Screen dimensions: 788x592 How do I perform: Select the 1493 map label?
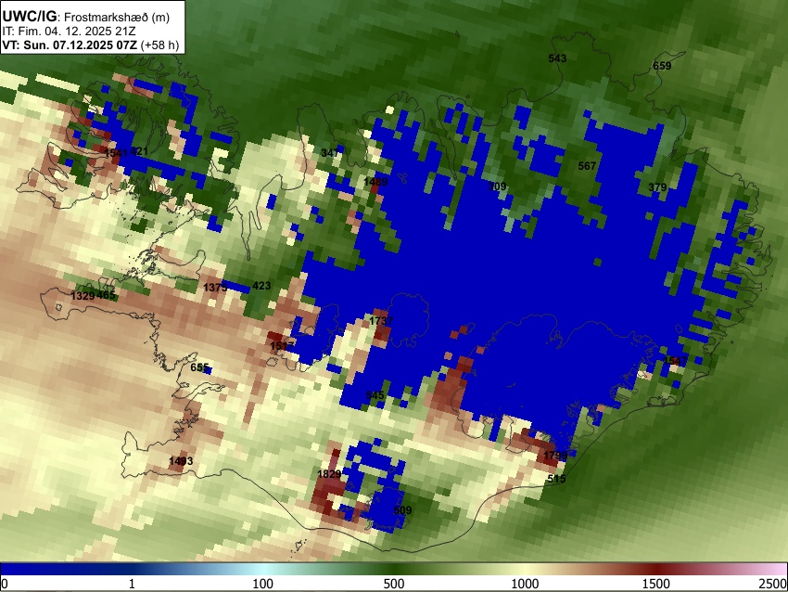point(181,461)
